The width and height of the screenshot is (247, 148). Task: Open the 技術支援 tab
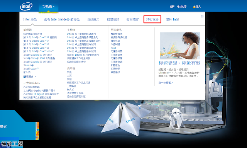pyautogui.click(x=152, y=19)
